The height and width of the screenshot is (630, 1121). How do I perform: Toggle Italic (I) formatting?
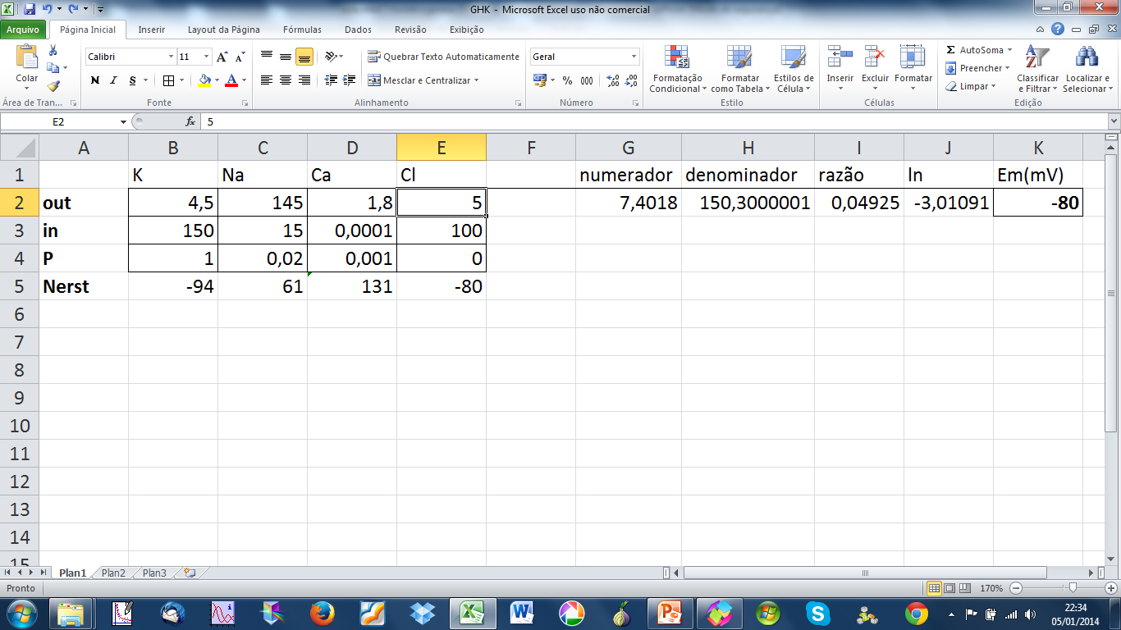pyautogui.click(x=113, y=80)
